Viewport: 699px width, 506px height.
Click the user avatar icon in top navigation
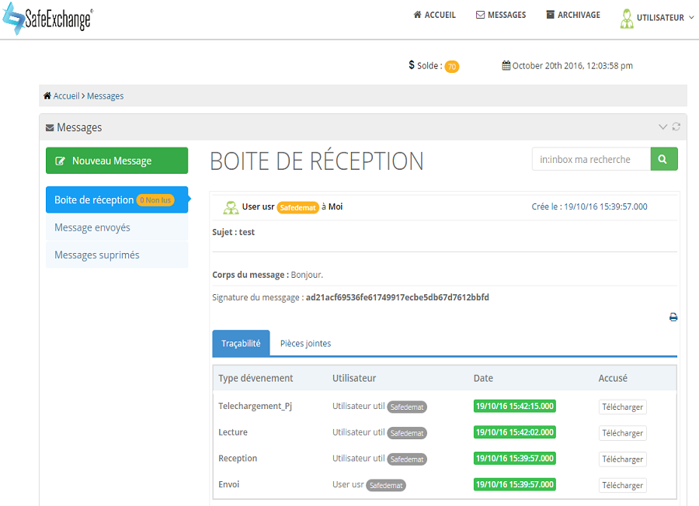(627, 18)
